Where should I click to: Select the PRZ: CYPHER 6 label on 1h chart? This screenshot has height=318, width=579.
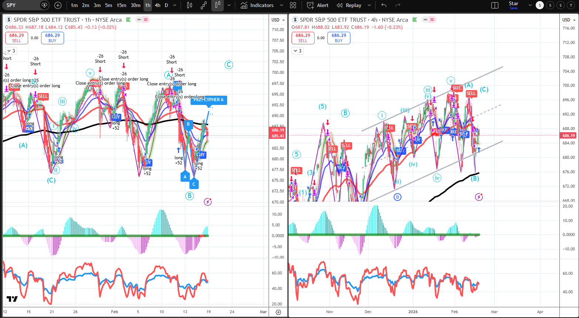point(209,100)
